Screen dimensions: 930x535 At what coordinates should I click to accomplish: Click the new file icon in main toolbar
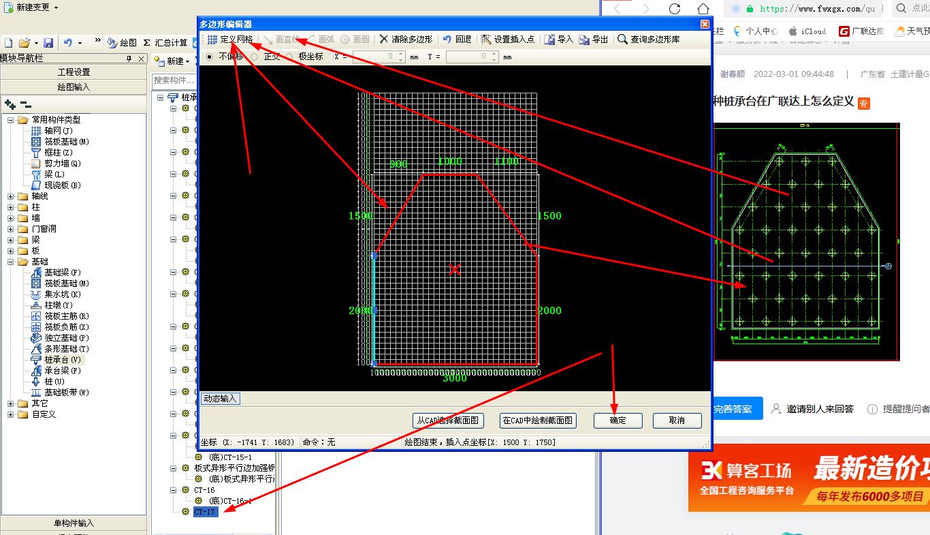coord(8,43)
